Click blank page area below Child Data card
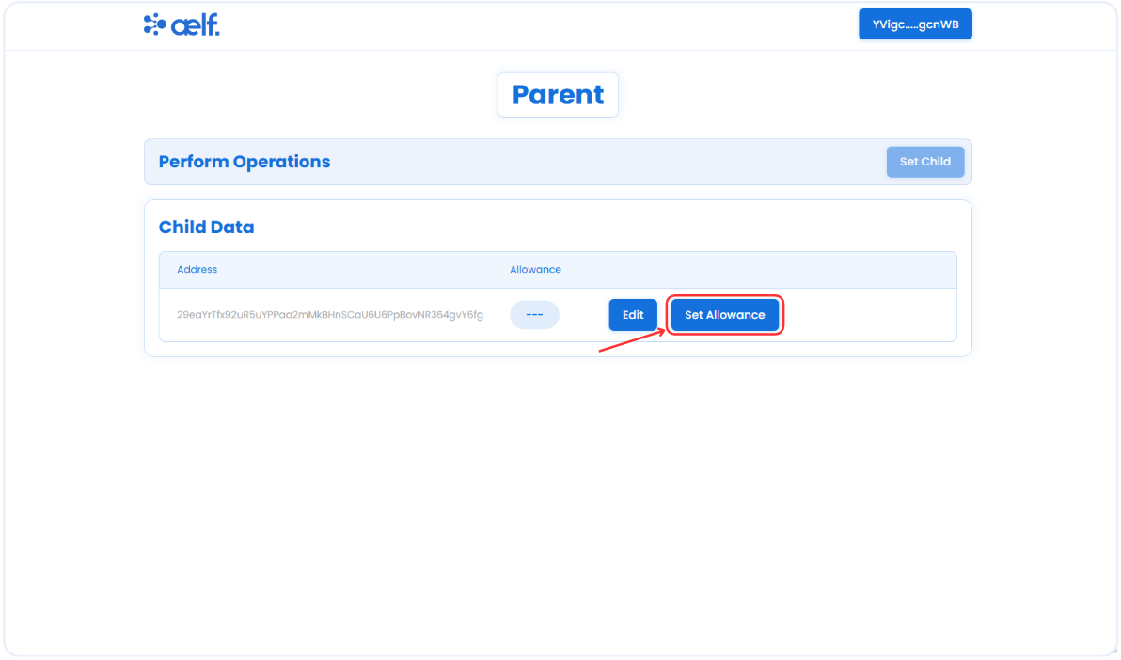The image size is (1121, 660). point(558,500)
